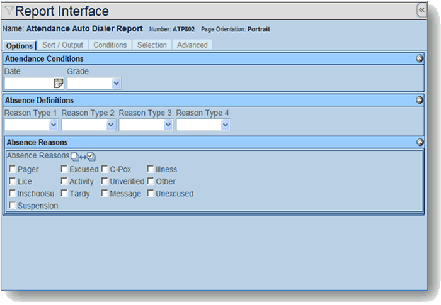Tick the Message checkbox
The image size is (441, 305).
[x=105, y=193]
